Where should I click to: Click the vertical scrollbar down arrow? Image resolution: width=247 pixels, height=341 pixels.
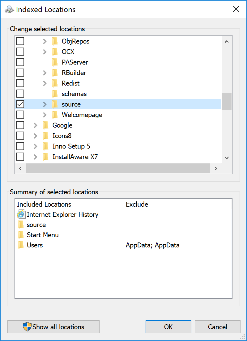(x=227, y=158)
